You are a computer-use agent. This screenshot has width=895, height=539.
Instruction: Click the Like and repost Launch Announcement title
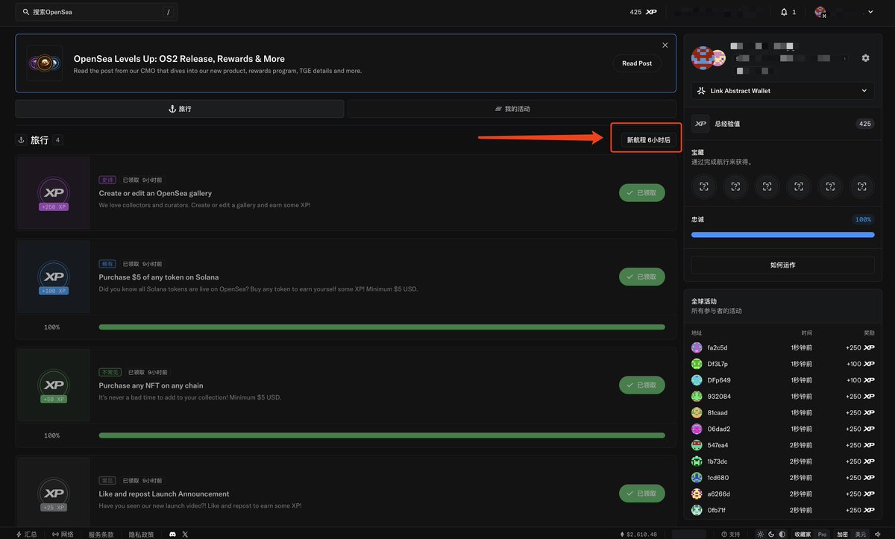click(164, 494)
